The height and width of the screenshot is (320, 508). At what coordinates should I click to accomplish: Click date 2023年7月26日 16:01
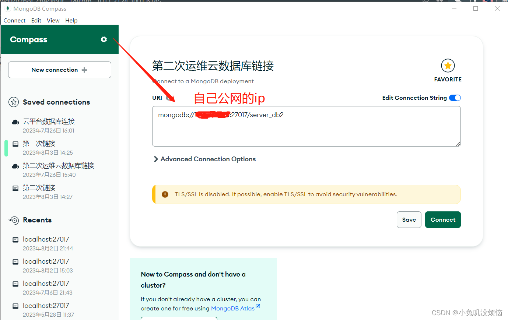click(49, 131)
